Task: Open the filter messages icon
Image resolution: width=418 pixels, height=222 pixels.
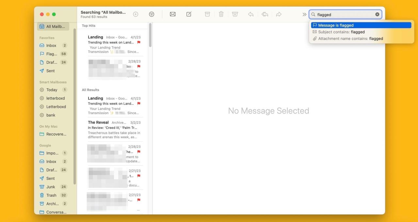Action: [152, 14]
